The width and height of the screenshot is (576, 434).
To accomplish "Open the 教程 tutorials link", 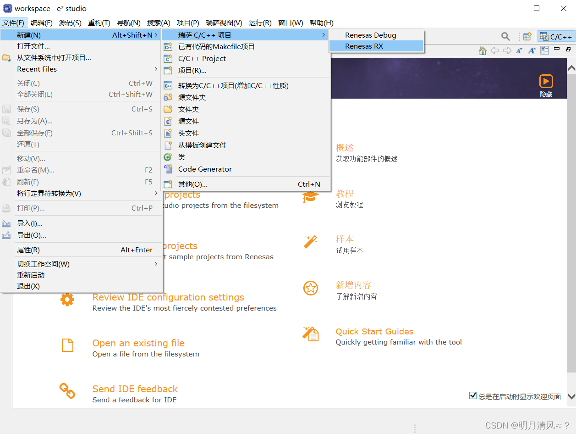I will click(345, 194).
